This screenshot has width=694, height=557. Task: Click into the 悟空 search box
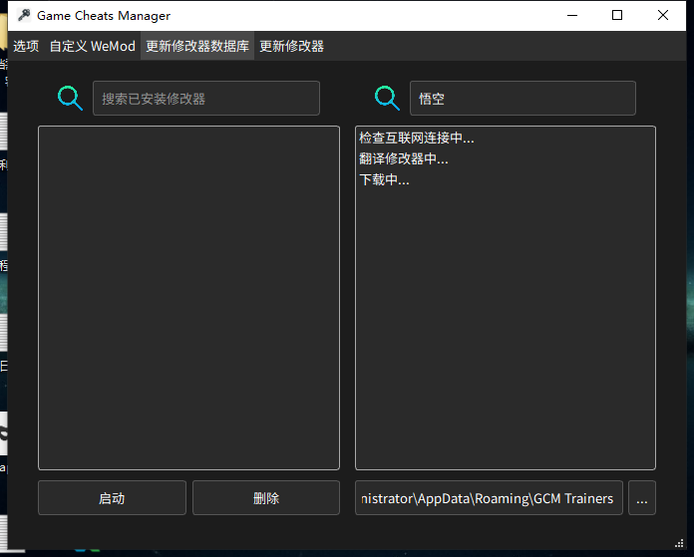(522, 99)
